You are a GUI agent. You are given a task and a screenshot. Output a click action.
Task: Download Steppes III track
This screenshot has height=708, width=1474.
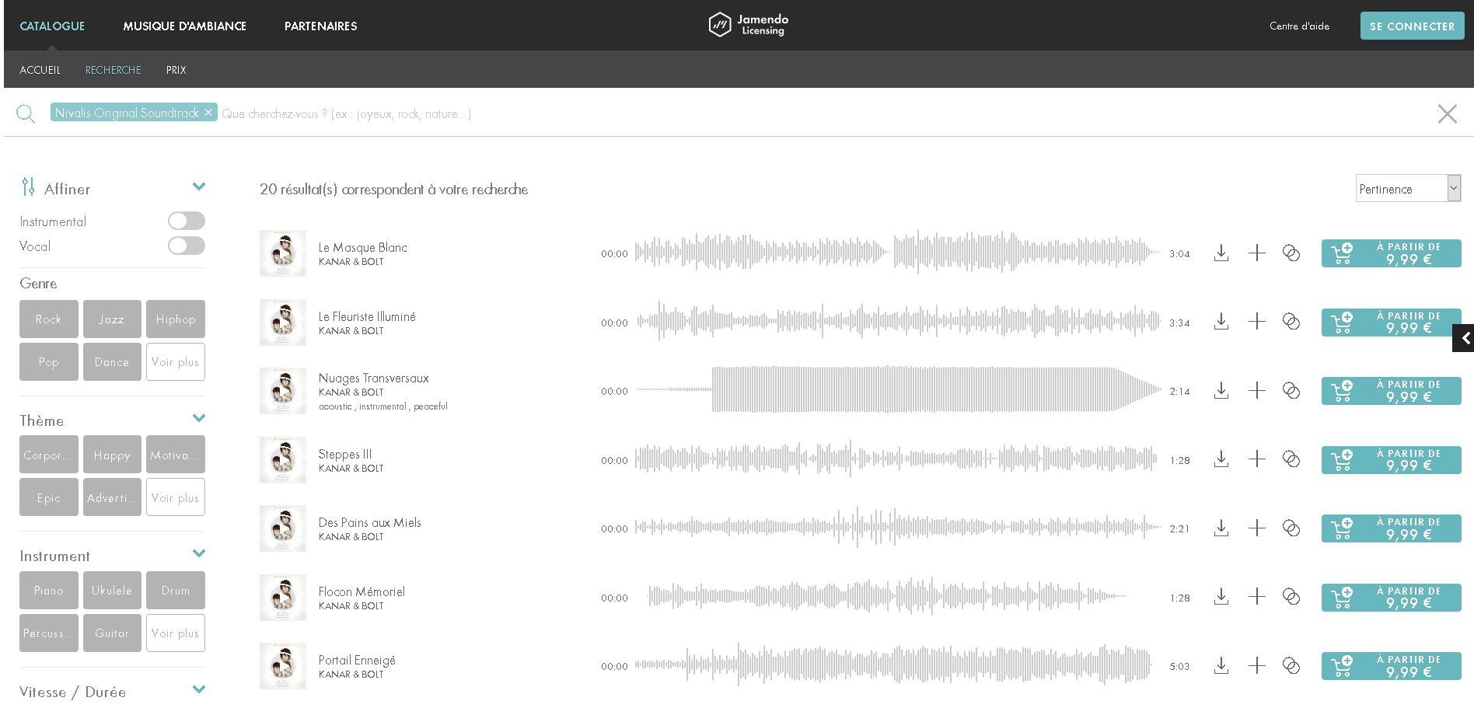click(x=1221, y=459)
